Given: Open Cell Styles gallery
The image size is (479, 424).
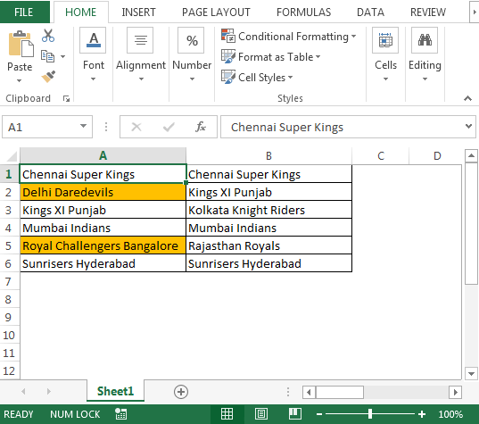Looking at the screenshot, I should point(257,78).
